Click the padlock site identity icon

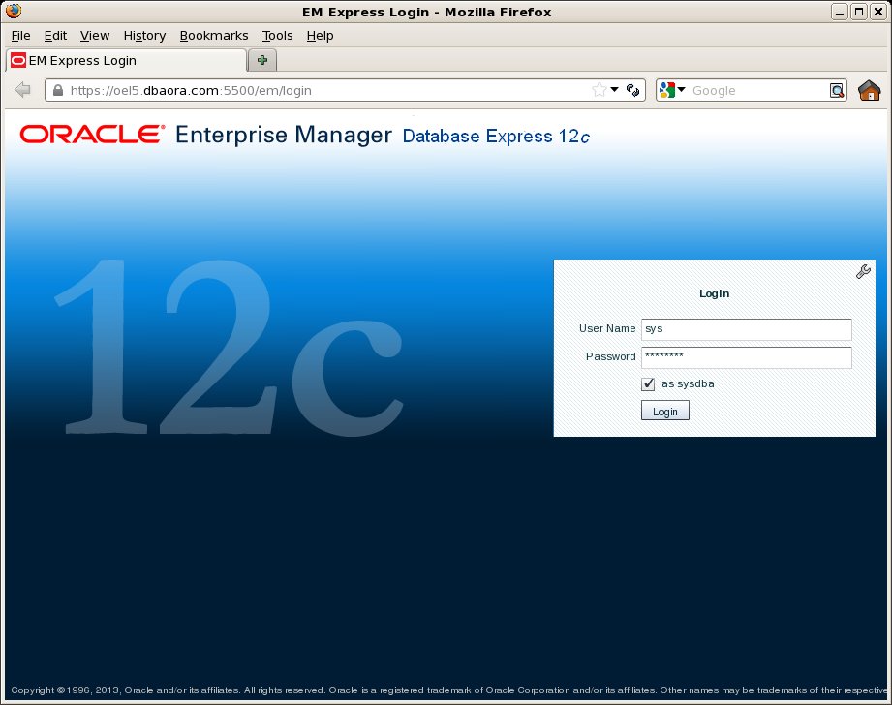pyautogui.click(x=57, y=90)
